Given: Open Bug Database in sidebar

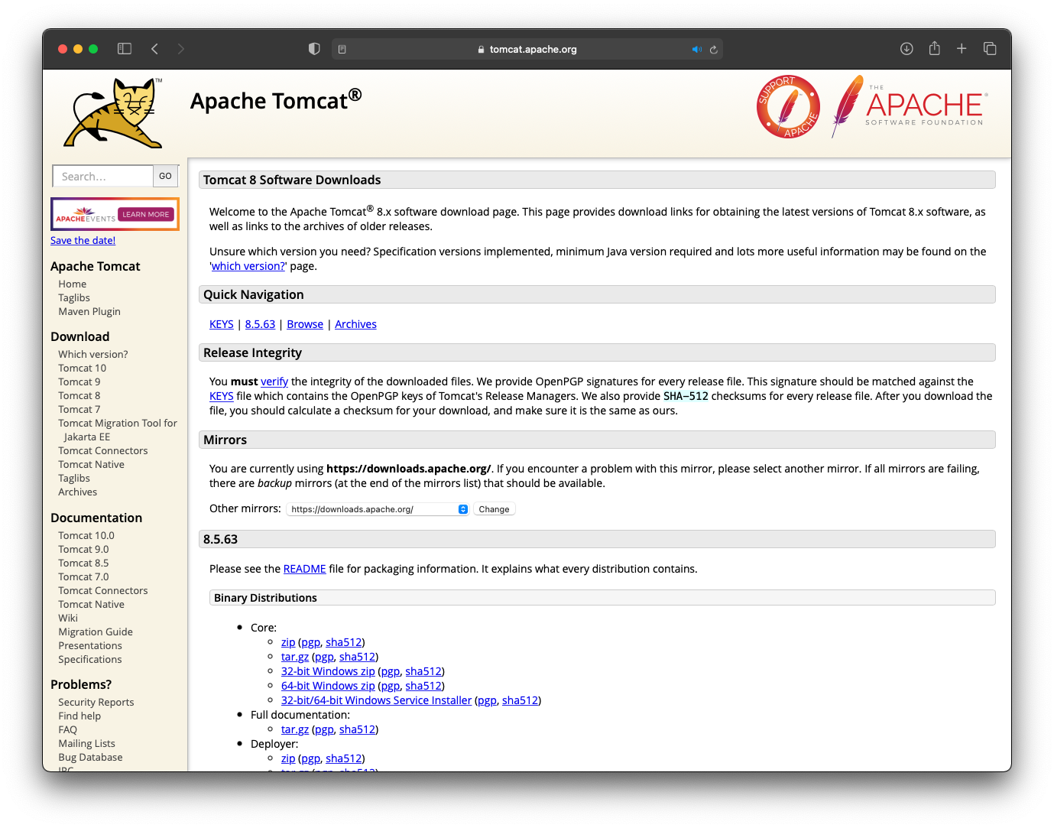Looking at the screenshot, I should (90, 757).
